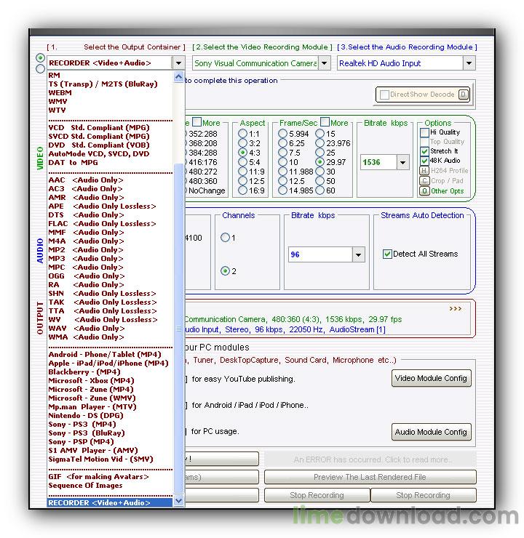This screenshot has height=538, width=524.
Task: Pick Sony - PSP (MP4) preset
Action: [81, 441]
